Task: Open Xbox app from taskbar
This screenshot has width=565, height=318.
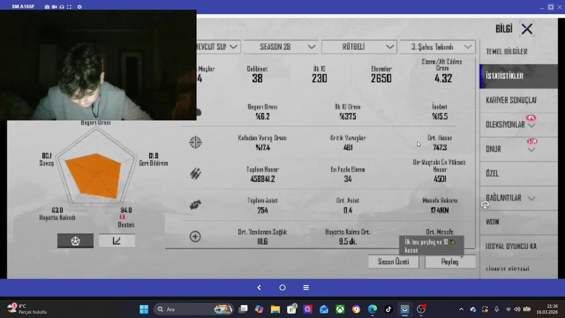Action: tap(340, 309)
